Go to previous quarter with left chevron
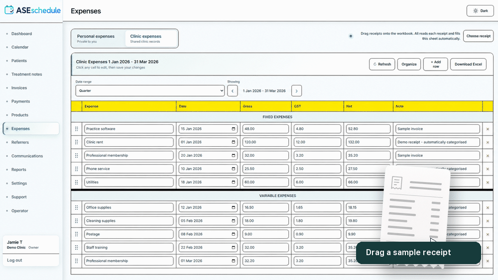The width and height of the screenshot is (498, 280). pos(233,91)
